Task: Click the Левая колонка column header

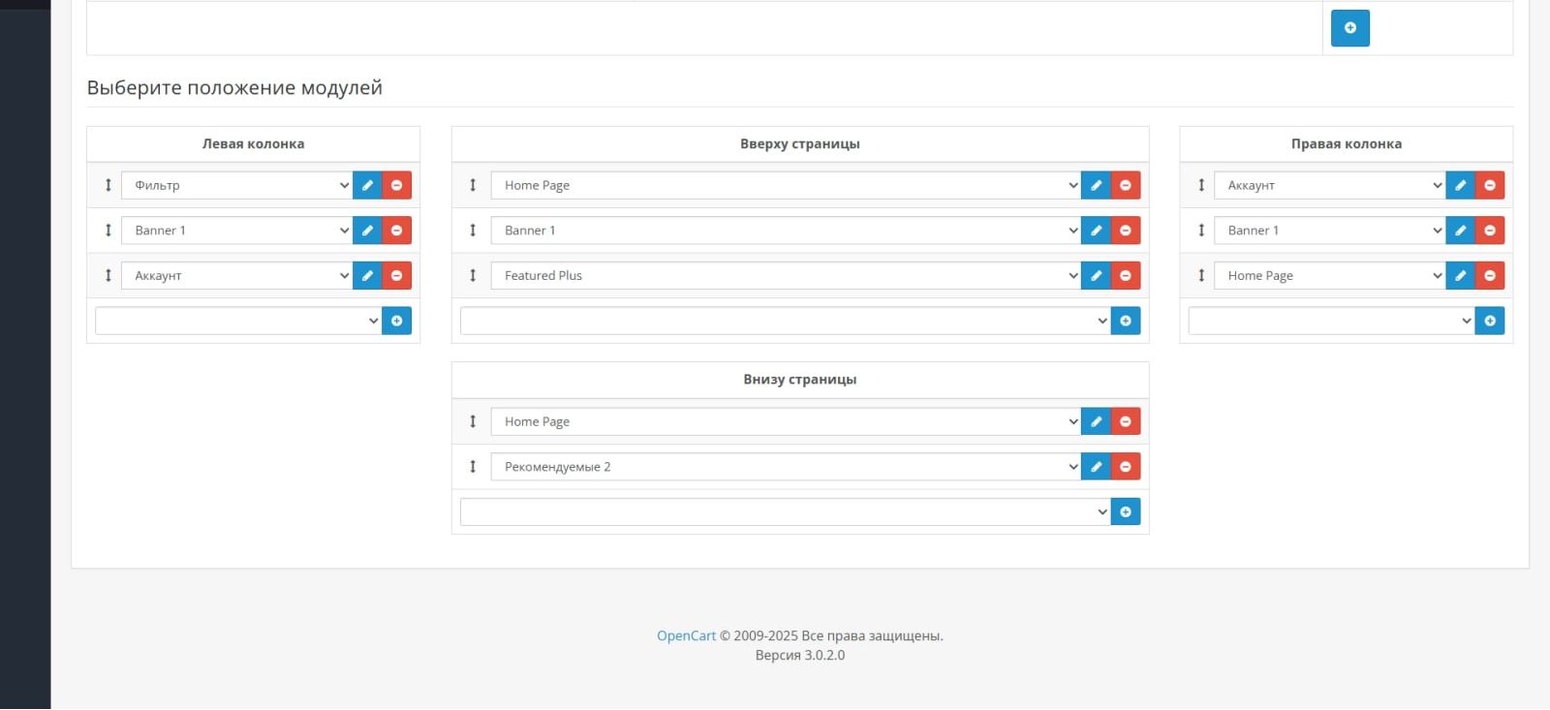Action: [x=253, y=144]
